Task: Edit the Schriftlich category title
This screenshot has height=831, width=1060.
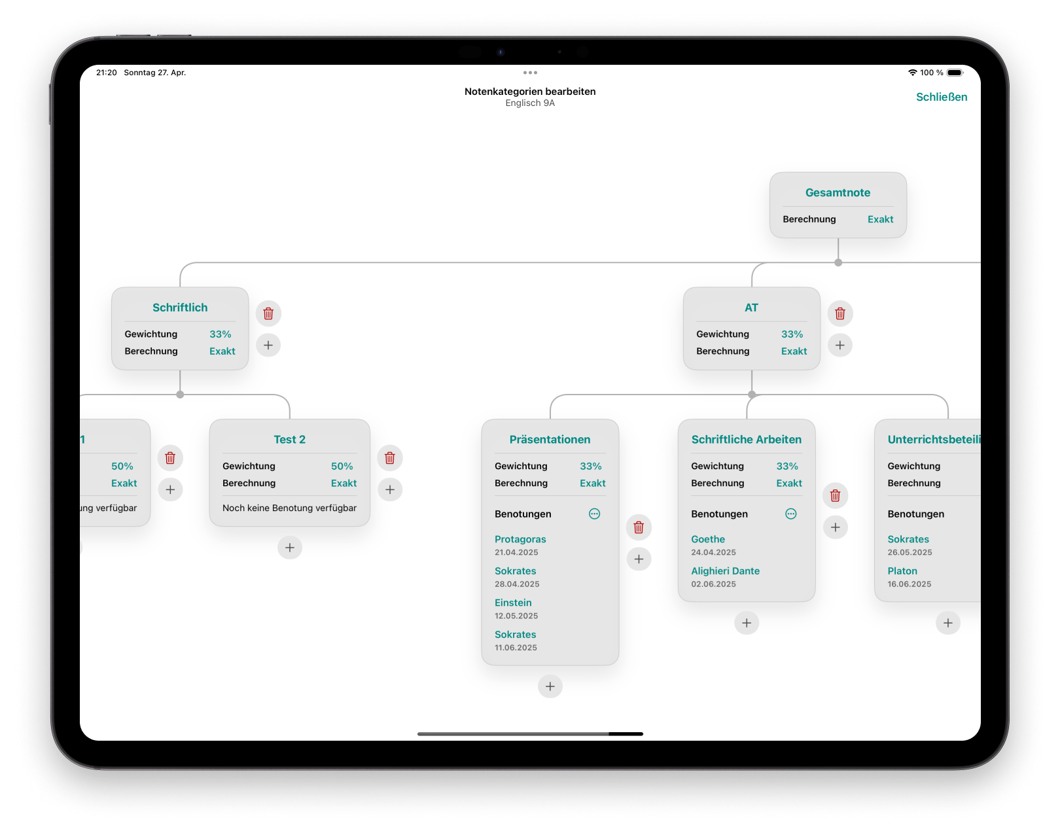Action: [x=180, y=308]
